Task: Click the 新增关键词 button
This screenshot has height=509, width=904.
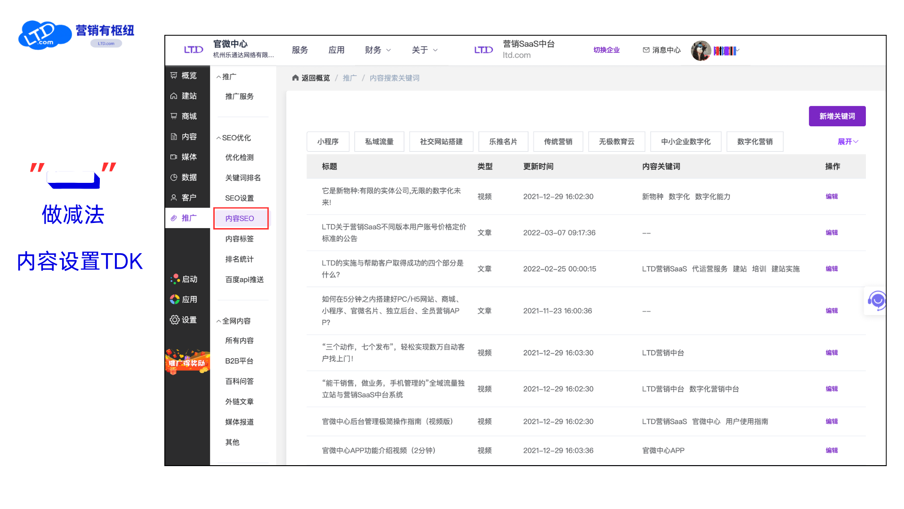Action: 837,116
